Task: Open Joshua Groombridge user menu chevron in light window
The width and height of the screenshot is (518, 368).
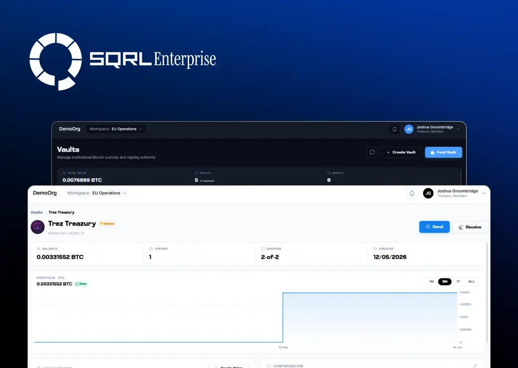Action: pyautogui.click(x=484, y=194)
